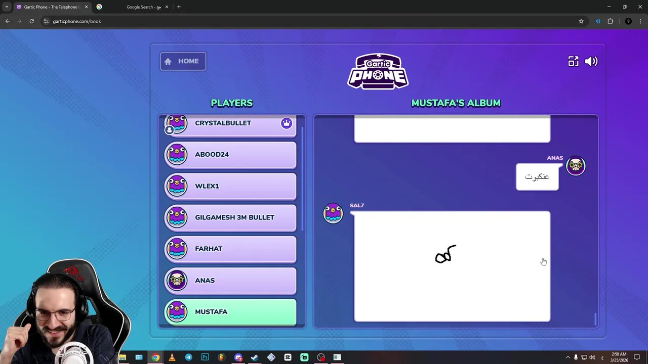Image resolution: width=648 pixels, height=364 pixels.
Task: Click SAL7's avatar in the album
Action: 333,213
